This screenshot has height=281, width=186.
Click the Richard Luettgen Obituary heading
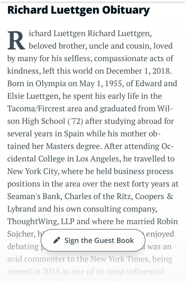pos(78,10)
